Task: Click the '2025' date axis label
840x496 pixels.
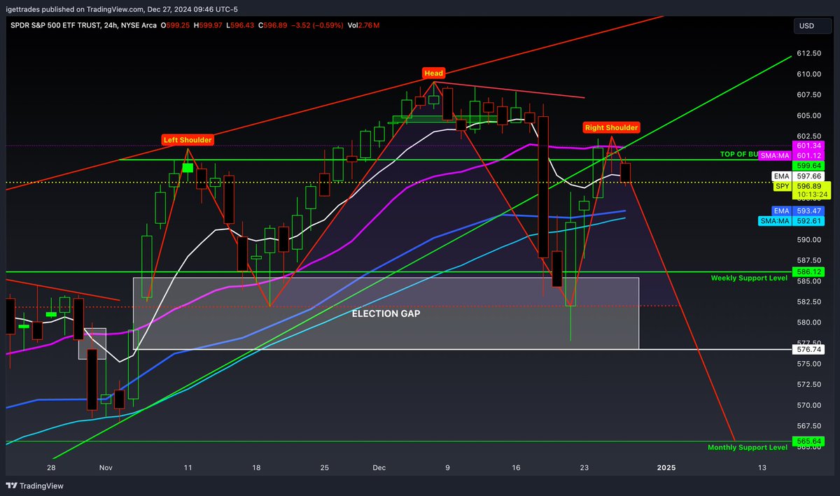Action: (x=666, y=467)
